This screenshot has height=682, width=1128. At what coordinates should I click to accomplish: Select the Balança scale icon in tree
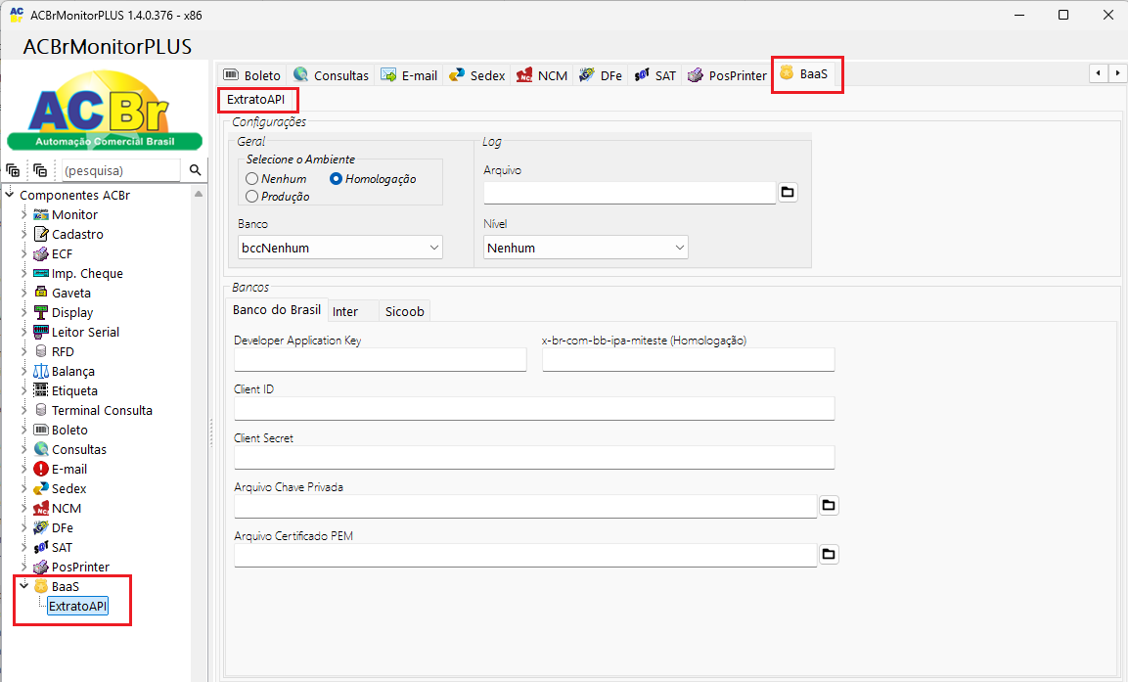[x=41, y=371]
